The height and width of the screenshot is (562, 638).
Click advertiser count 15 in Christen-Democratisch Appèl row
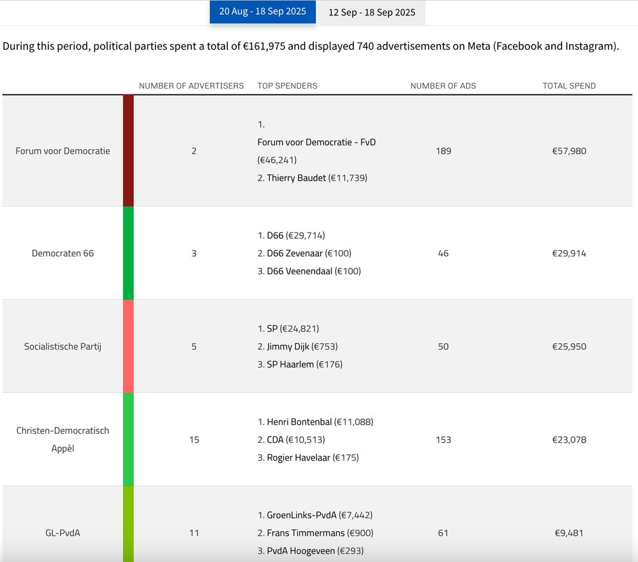[x=194, y=440]
